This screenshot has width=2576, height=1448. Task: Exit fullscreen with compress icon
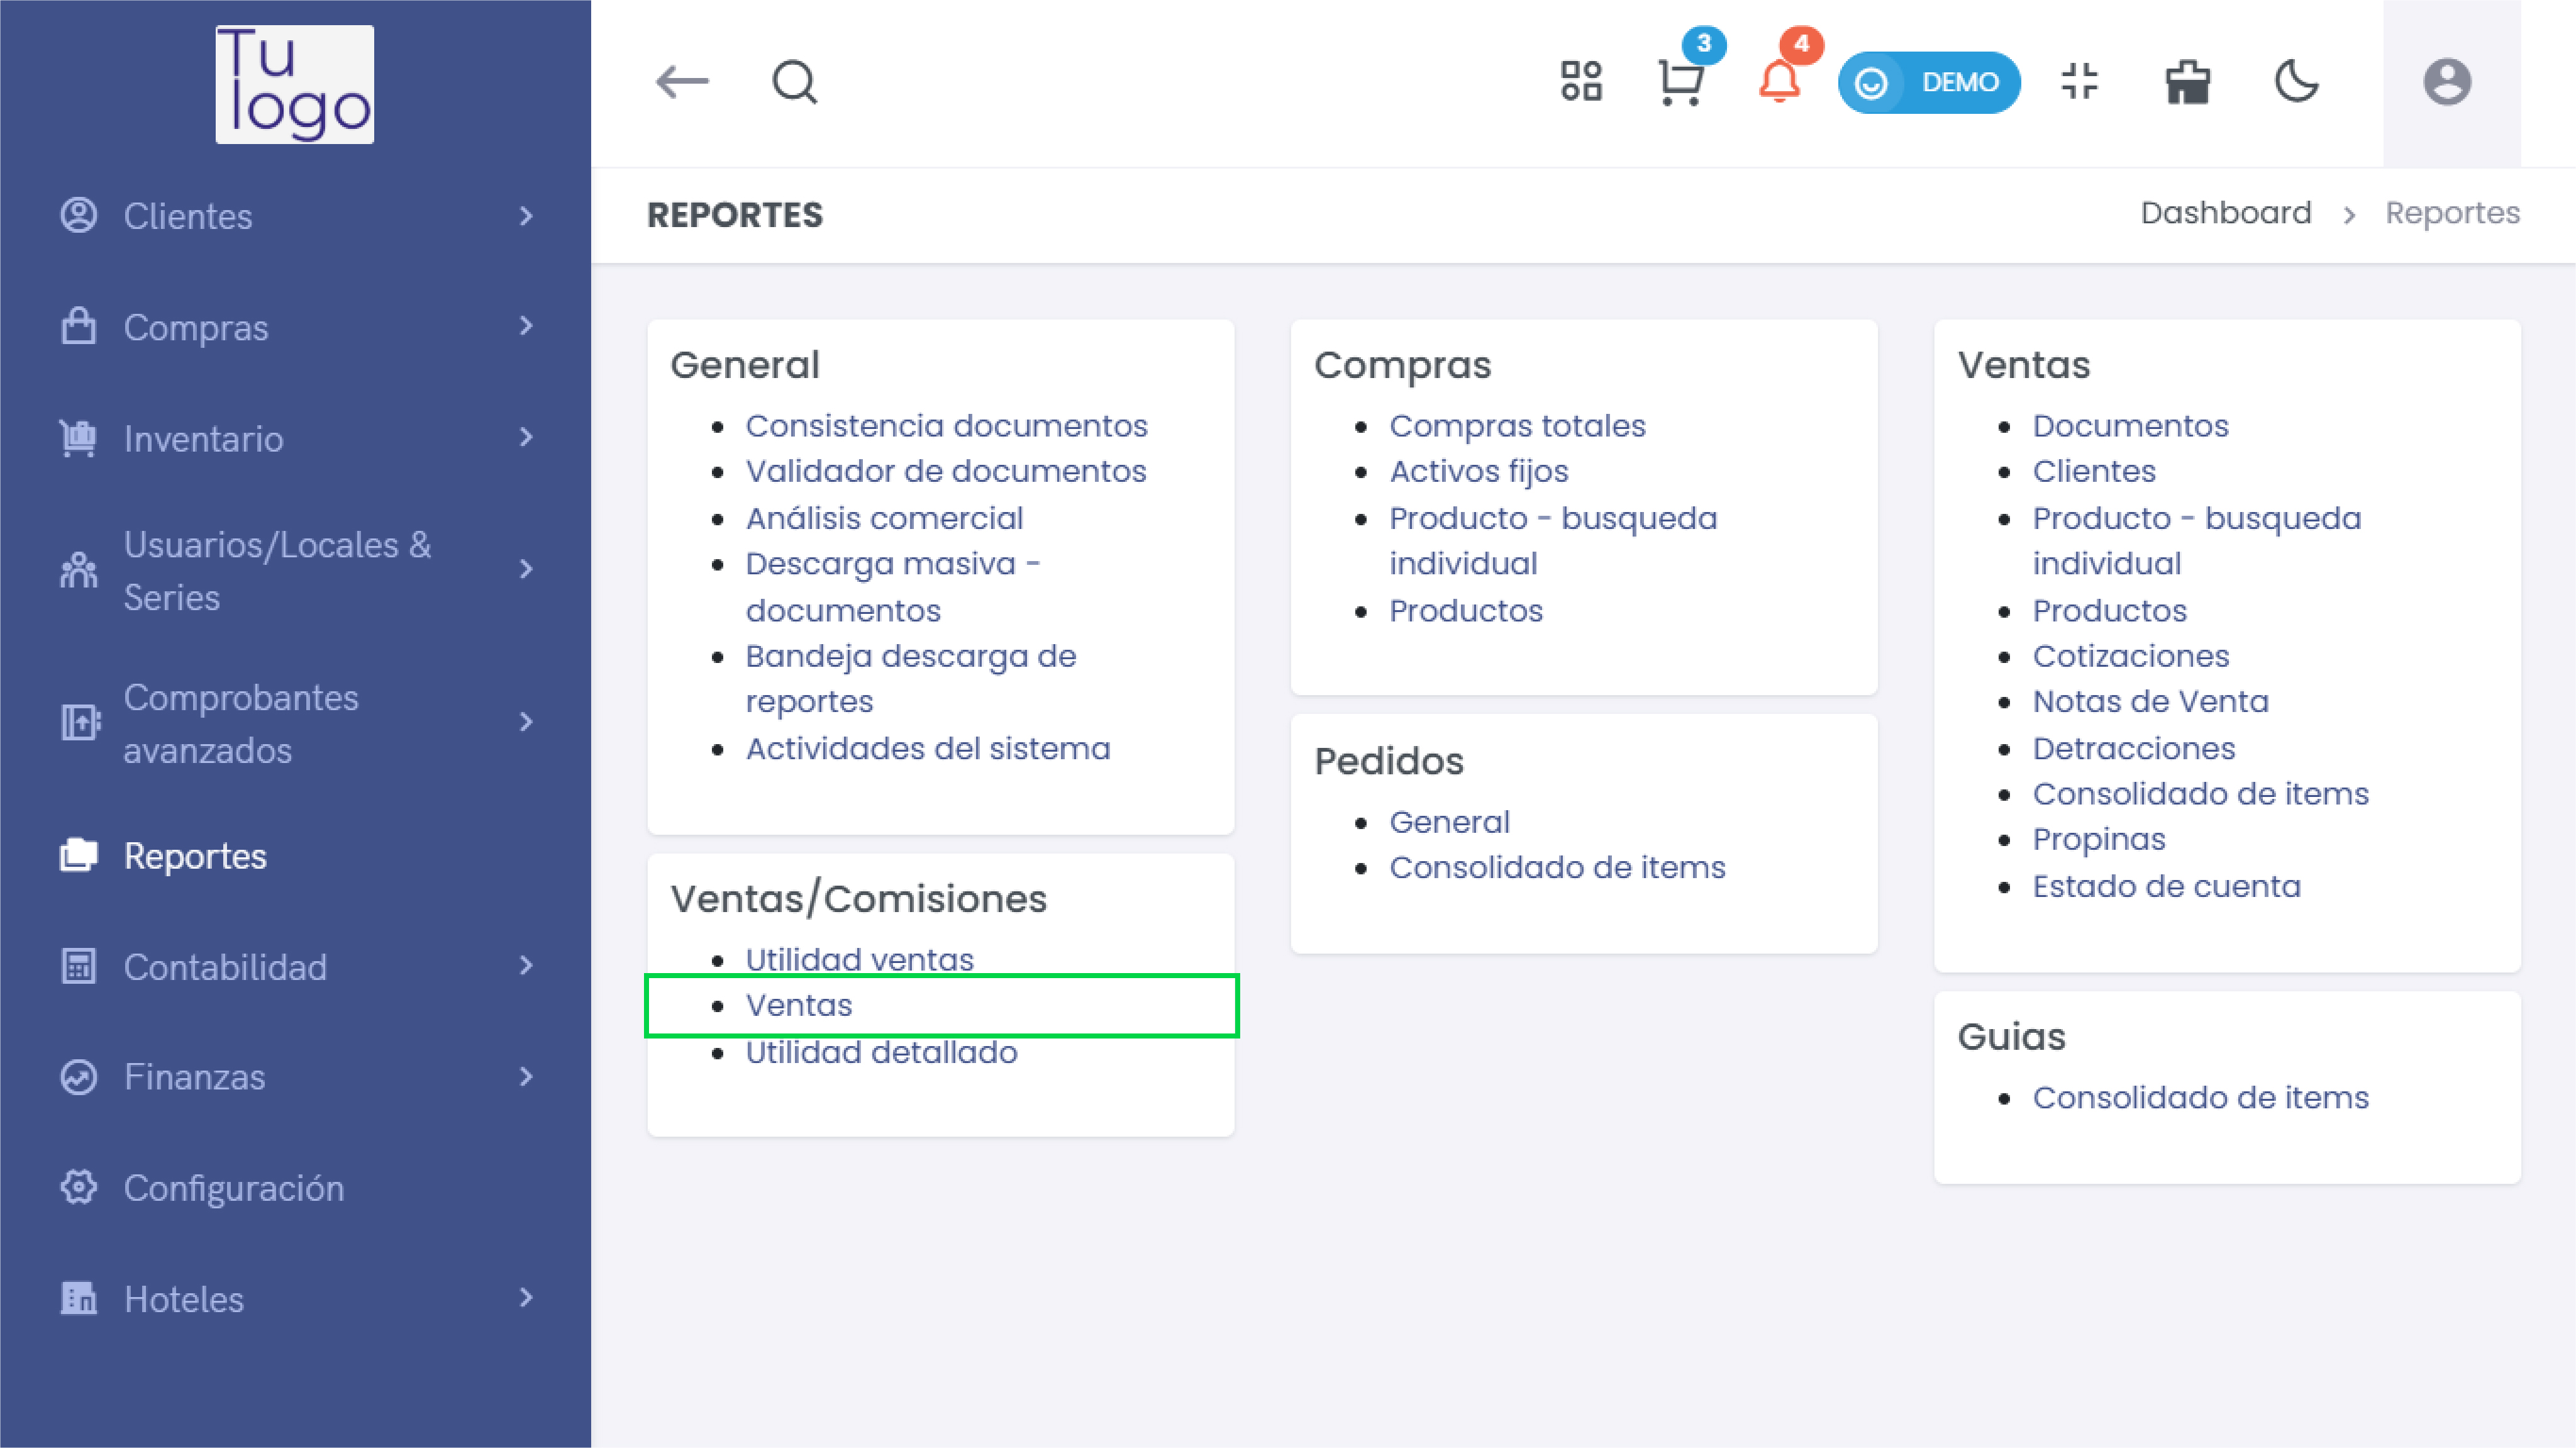click(x=2080, y=82)
